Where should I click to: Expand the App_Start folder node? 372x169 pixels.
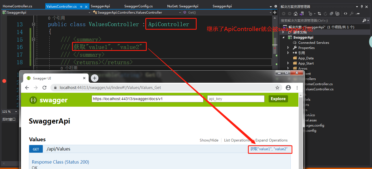point(288,63)
